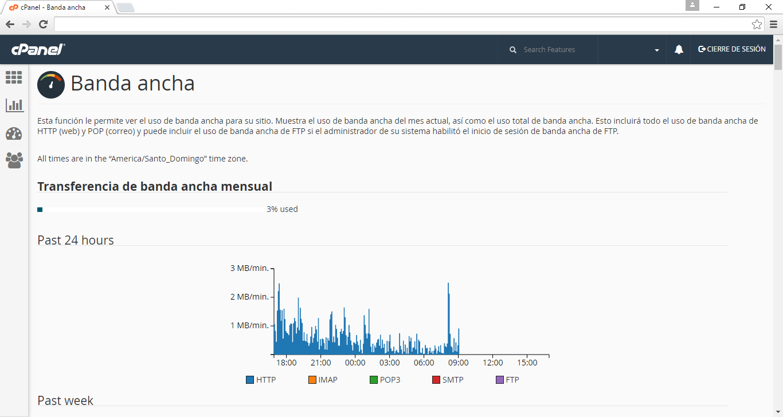This screenshot has height=417, width=783.
Task: Bookmark page with the star icon
Action: pos(757,24)
